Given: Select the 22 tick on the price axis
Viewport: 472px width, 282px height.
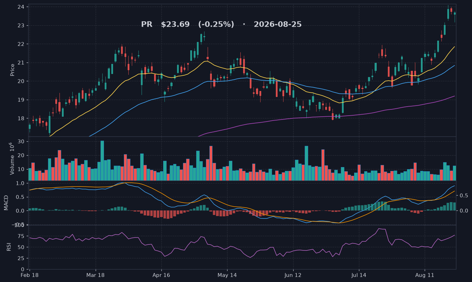Looking at the screenshot, I should pos(21,44).
